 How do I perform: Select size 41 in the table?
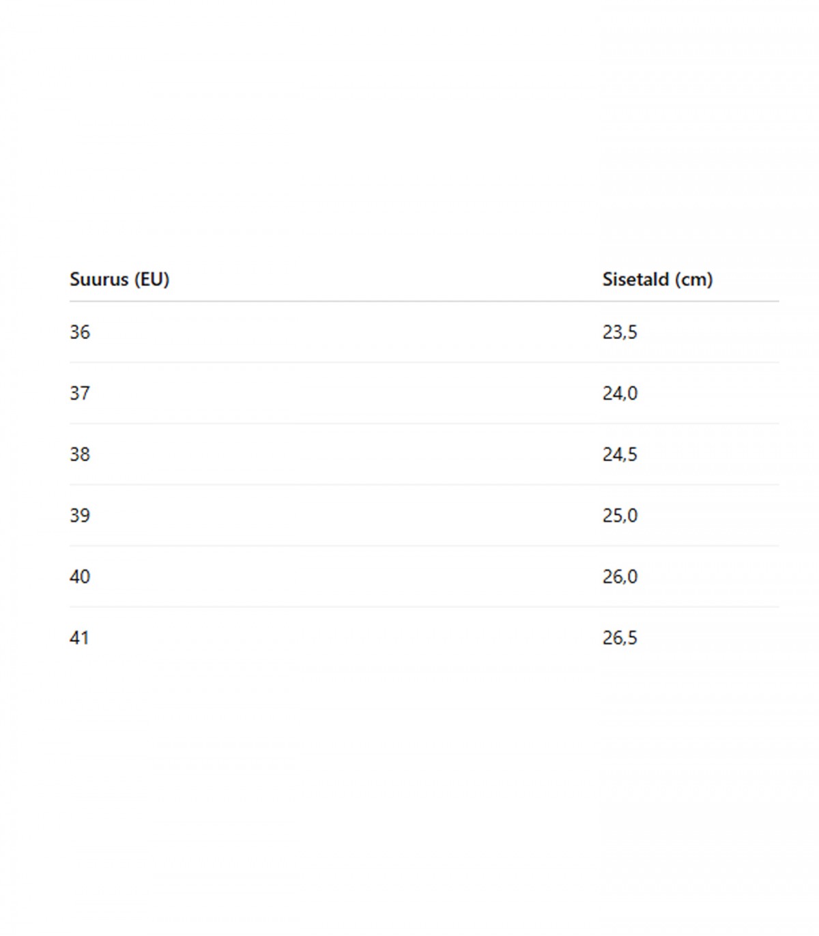pyautogui.click(x=79, y=638)
